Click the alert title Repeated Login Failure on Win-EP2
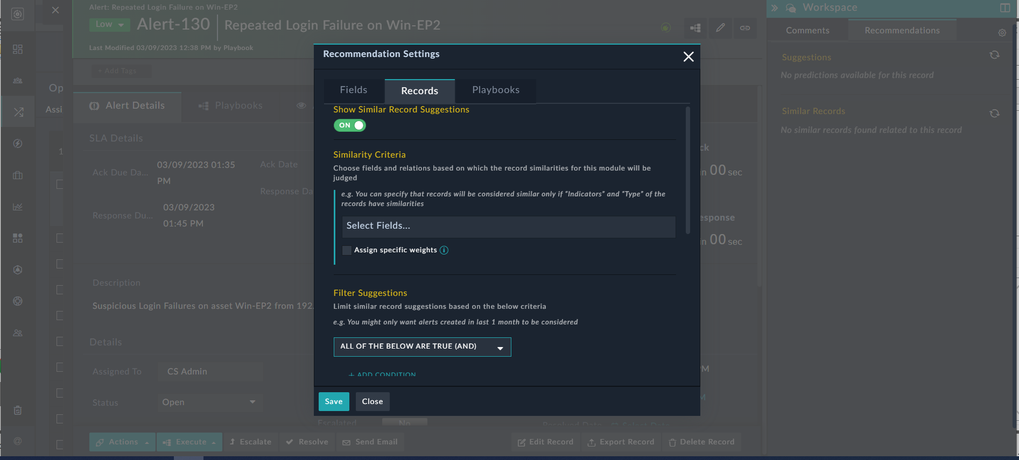 click(332, 25)
